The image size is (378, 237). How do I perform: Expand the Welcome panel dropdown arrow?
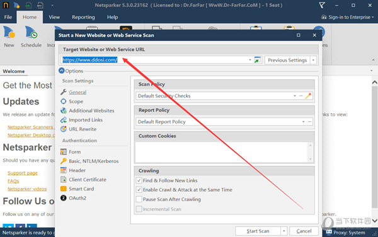(x=372, y=71)
